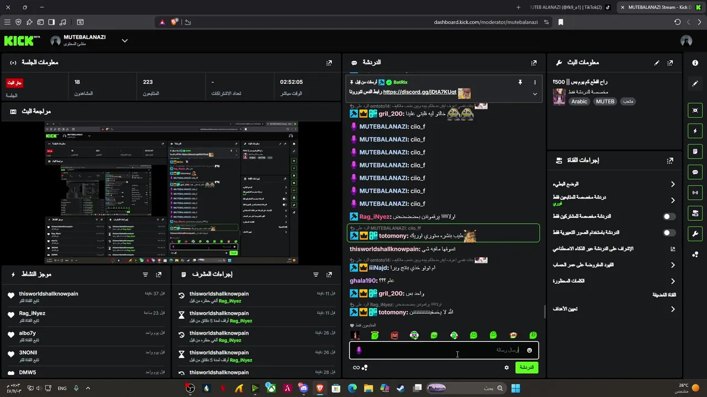Insert the green halo emote from quick emotes
The width and height of the screenshot is (707, 397).
tap(374, 335)
